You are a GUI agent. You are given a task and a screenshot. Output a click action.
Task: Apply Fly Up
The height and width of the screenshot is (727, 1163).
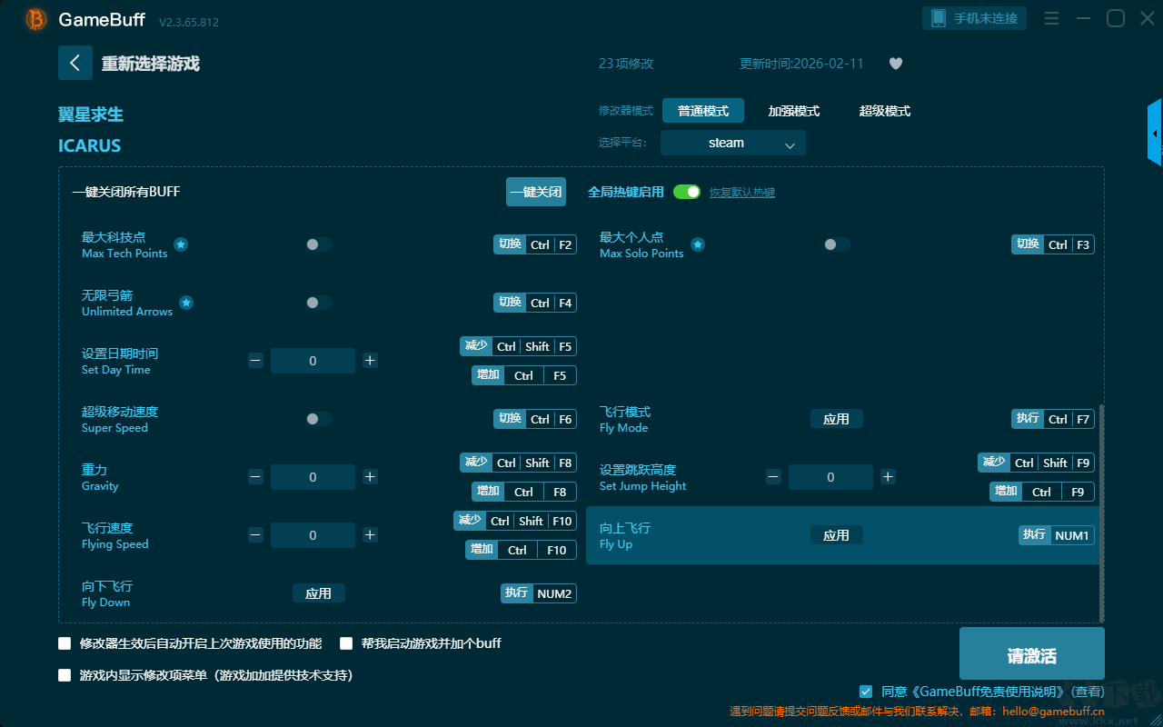coord(837,535)
